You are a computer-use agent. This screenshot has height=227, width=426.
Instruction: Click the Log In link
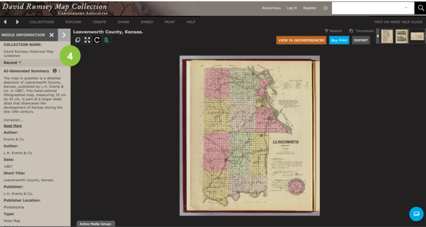coord(292,8)
